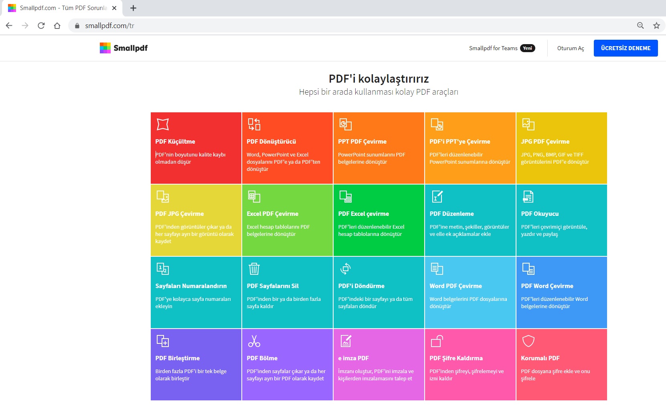Open Smallpdf for Teams link
The image size is (666, 408).
tap(502, 48)
